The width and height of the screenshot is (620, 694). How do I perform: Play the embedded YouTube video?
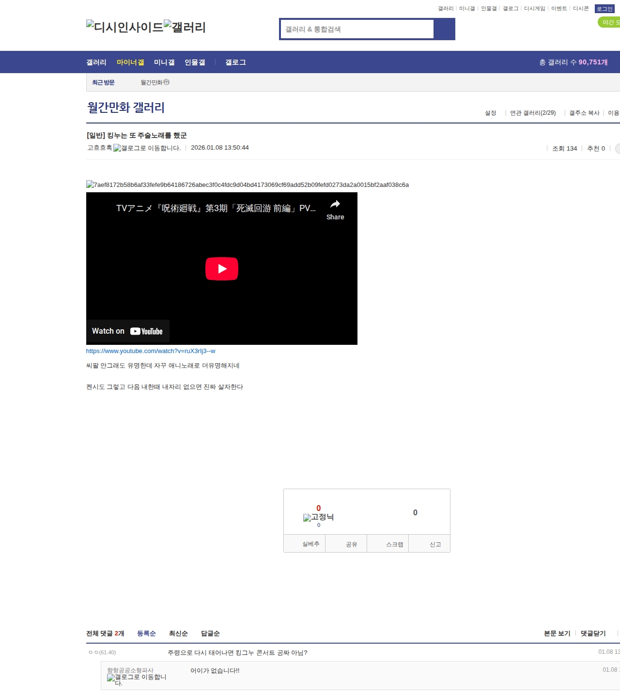[x=221, y=269]
